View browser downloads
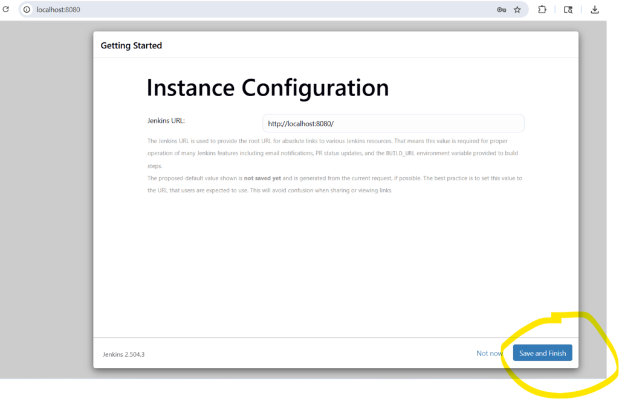This screenshot has height=402, width=619. pyautogui.click(x=594, y=9)
